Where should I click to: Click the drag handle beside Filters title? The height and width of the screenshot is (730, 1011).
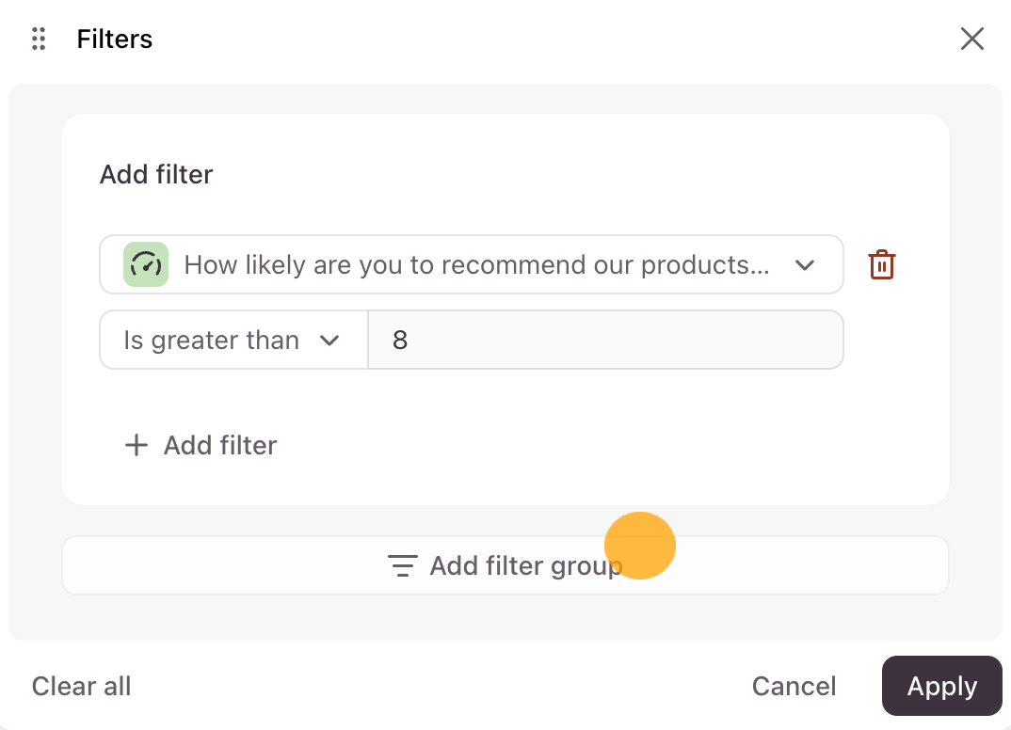click(x=39, y=39)
